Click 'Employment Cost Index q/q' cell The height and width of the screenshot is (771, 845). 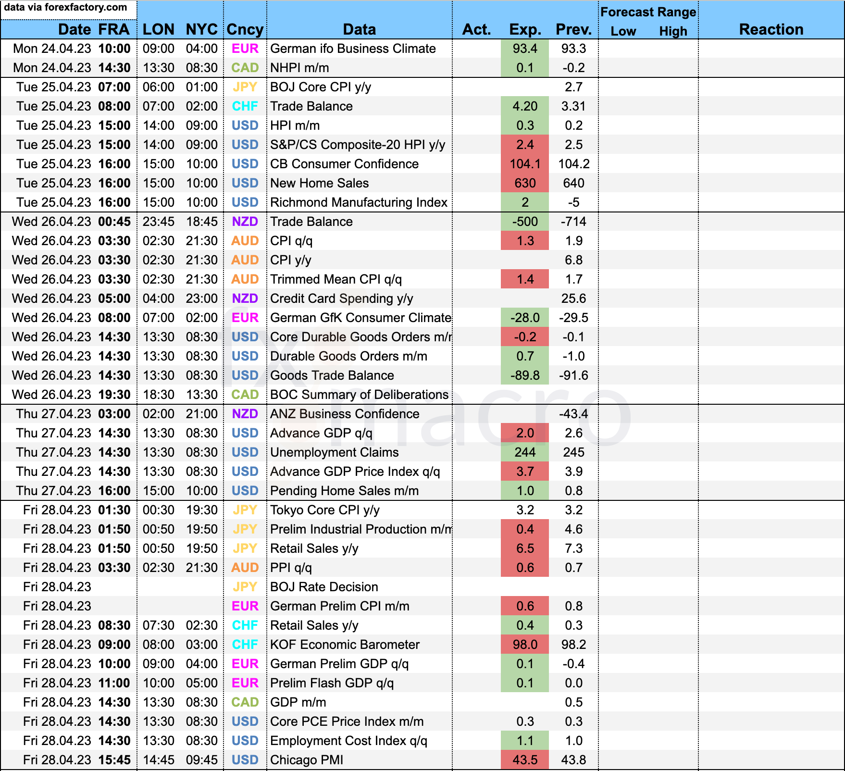tap(360, 741)
